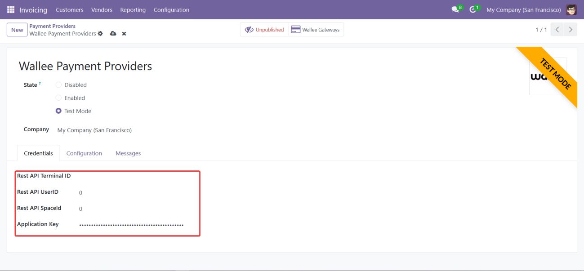Select the Enabled state radio button
Viewport: 584px width, 271px height.
click(x=58, y=98)
